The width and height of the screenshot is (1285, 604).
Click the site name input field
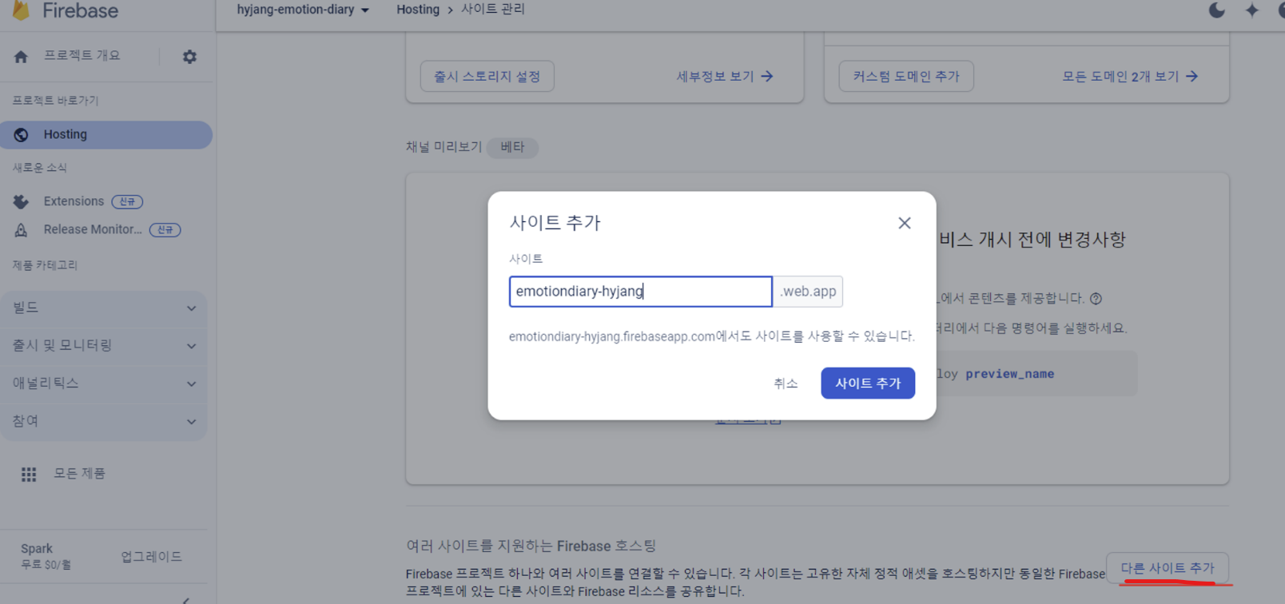641,292
